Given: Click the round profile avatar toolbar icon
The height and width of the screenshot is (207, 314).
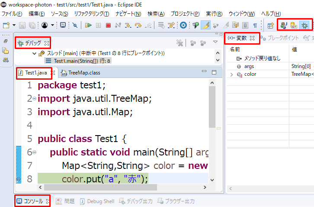Looking at the screenshot, I should tap(45, 25).
